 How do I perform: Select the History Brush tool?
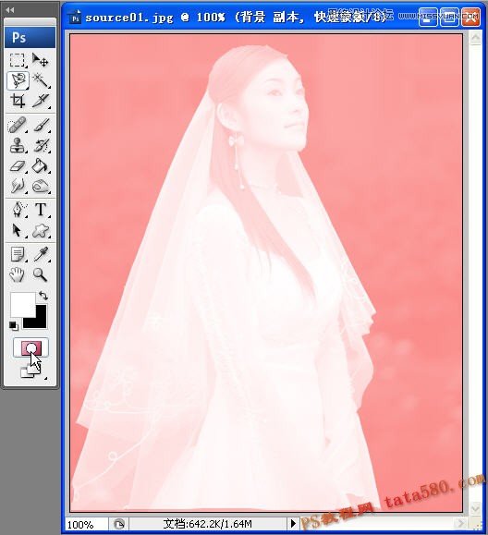41,146
